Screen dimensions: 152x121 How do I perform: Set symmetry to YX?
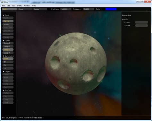point(8,68)
